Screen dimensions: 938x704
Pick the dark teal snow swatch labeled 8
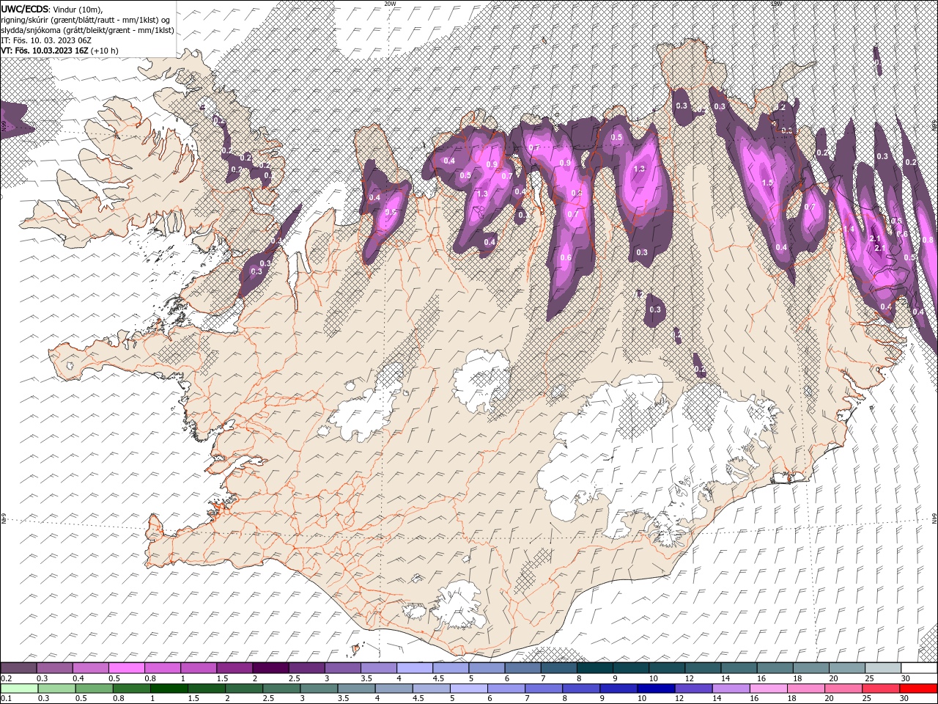pyautogui.click(x=595, y=668)
